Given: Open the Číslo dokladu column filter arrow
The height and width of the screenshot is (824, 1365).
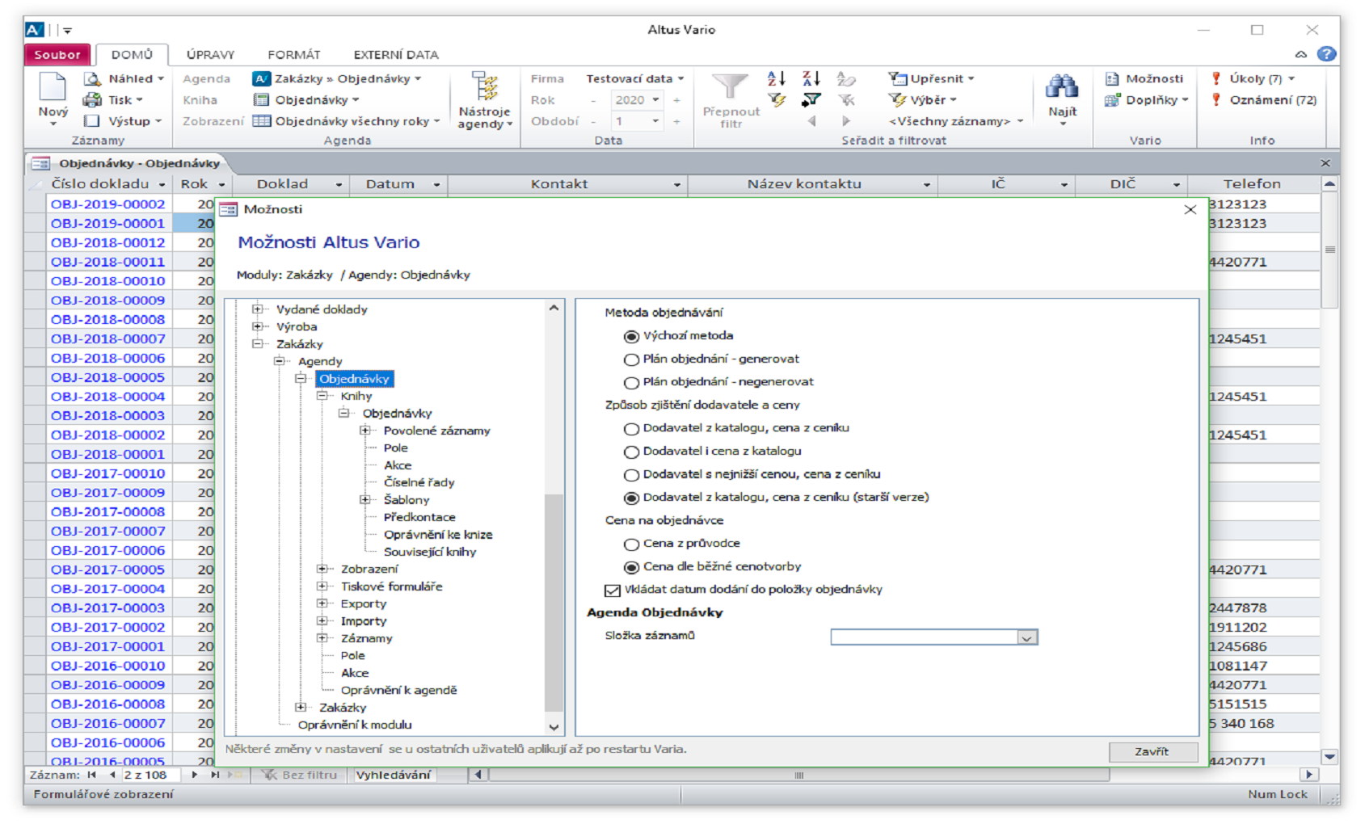Looking at the screenshot, I should point(162,184).
